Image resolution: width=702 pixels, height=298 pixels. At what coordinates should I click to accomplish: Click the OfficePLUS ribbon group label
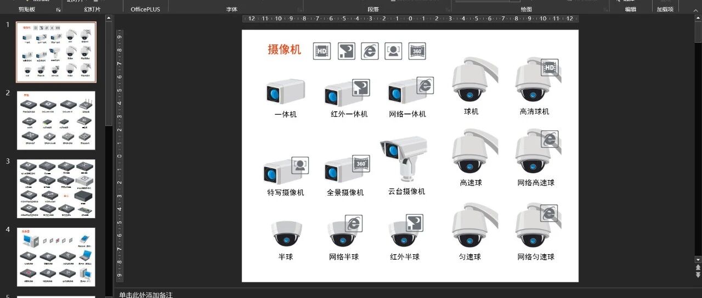(x=145, y=9)
